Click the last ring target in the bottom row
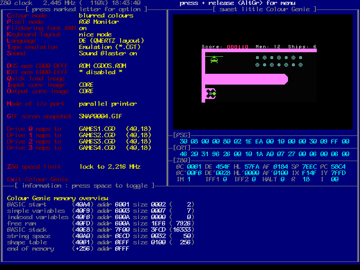This screenshot has width=360, height=270. click(x=301, y=65)
